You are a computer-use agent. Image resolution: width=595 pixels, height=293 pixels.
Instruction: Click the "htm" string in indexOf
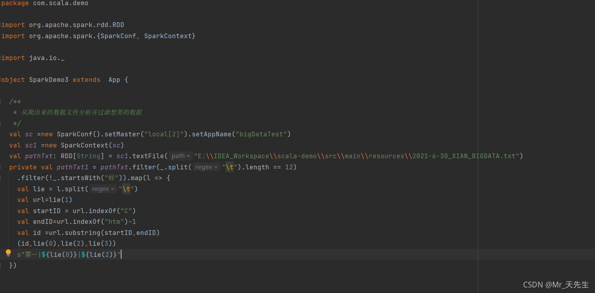pyautogui.click(x=114, y=222)
